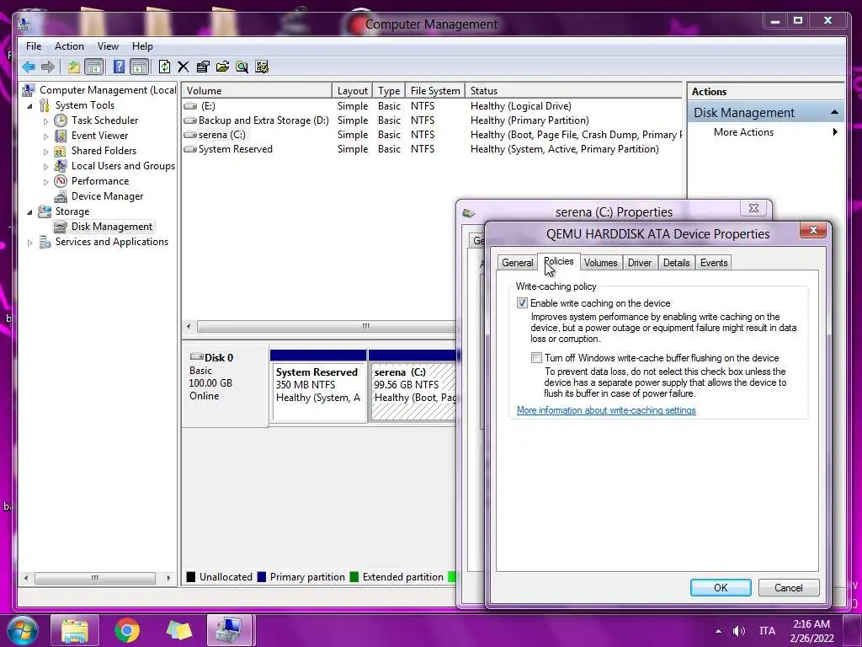Click the Open folder toolbar icon
The image size is (862, 647).
pos(222,67)
